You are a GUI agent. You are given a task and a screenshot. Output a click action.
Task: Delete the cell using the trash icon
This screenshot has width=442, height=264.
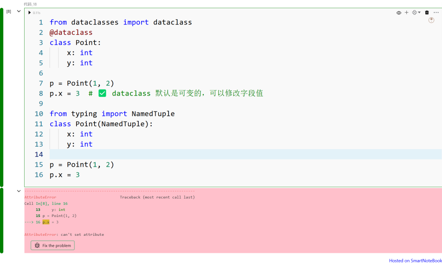tap(427, 12)
